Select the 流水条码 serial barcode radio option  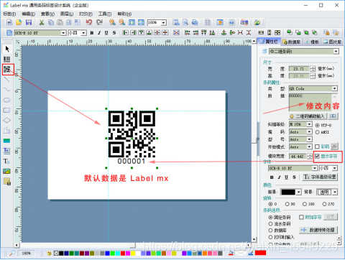pyautogui.click(x=271, y=224)
